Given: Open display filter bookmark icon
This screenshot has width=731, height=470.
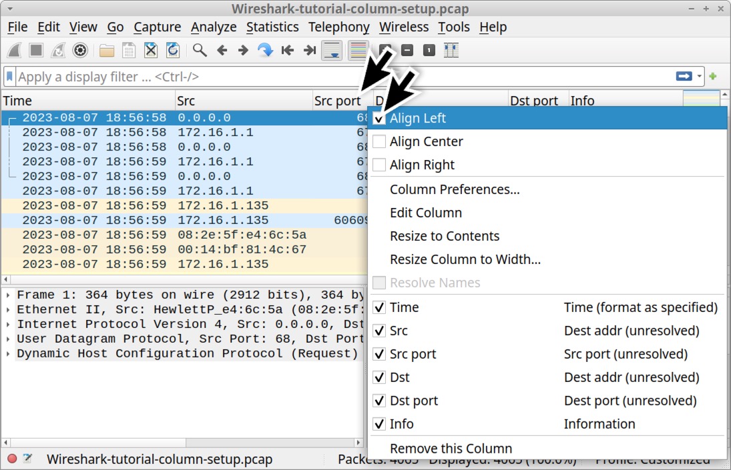Looking at the screenshot, I should coord(9,76).
